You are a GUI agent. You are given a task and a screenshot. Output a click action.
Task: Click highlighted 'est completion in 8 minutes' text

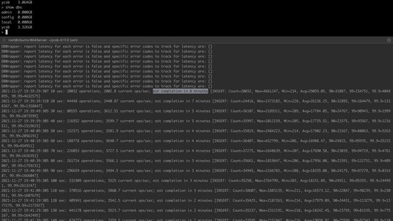pyautogui.click(x=181, y=91)
